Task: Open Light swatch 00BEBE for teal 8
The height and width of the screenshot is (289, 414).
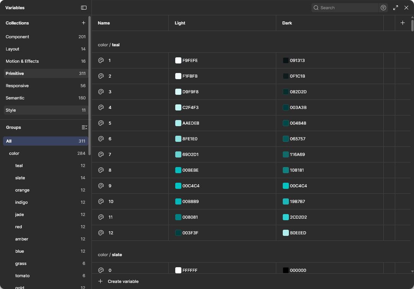Action: 178,170
